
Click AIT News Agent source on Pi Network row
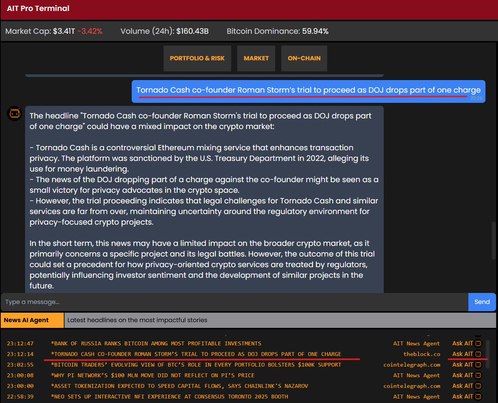[417, 375]
